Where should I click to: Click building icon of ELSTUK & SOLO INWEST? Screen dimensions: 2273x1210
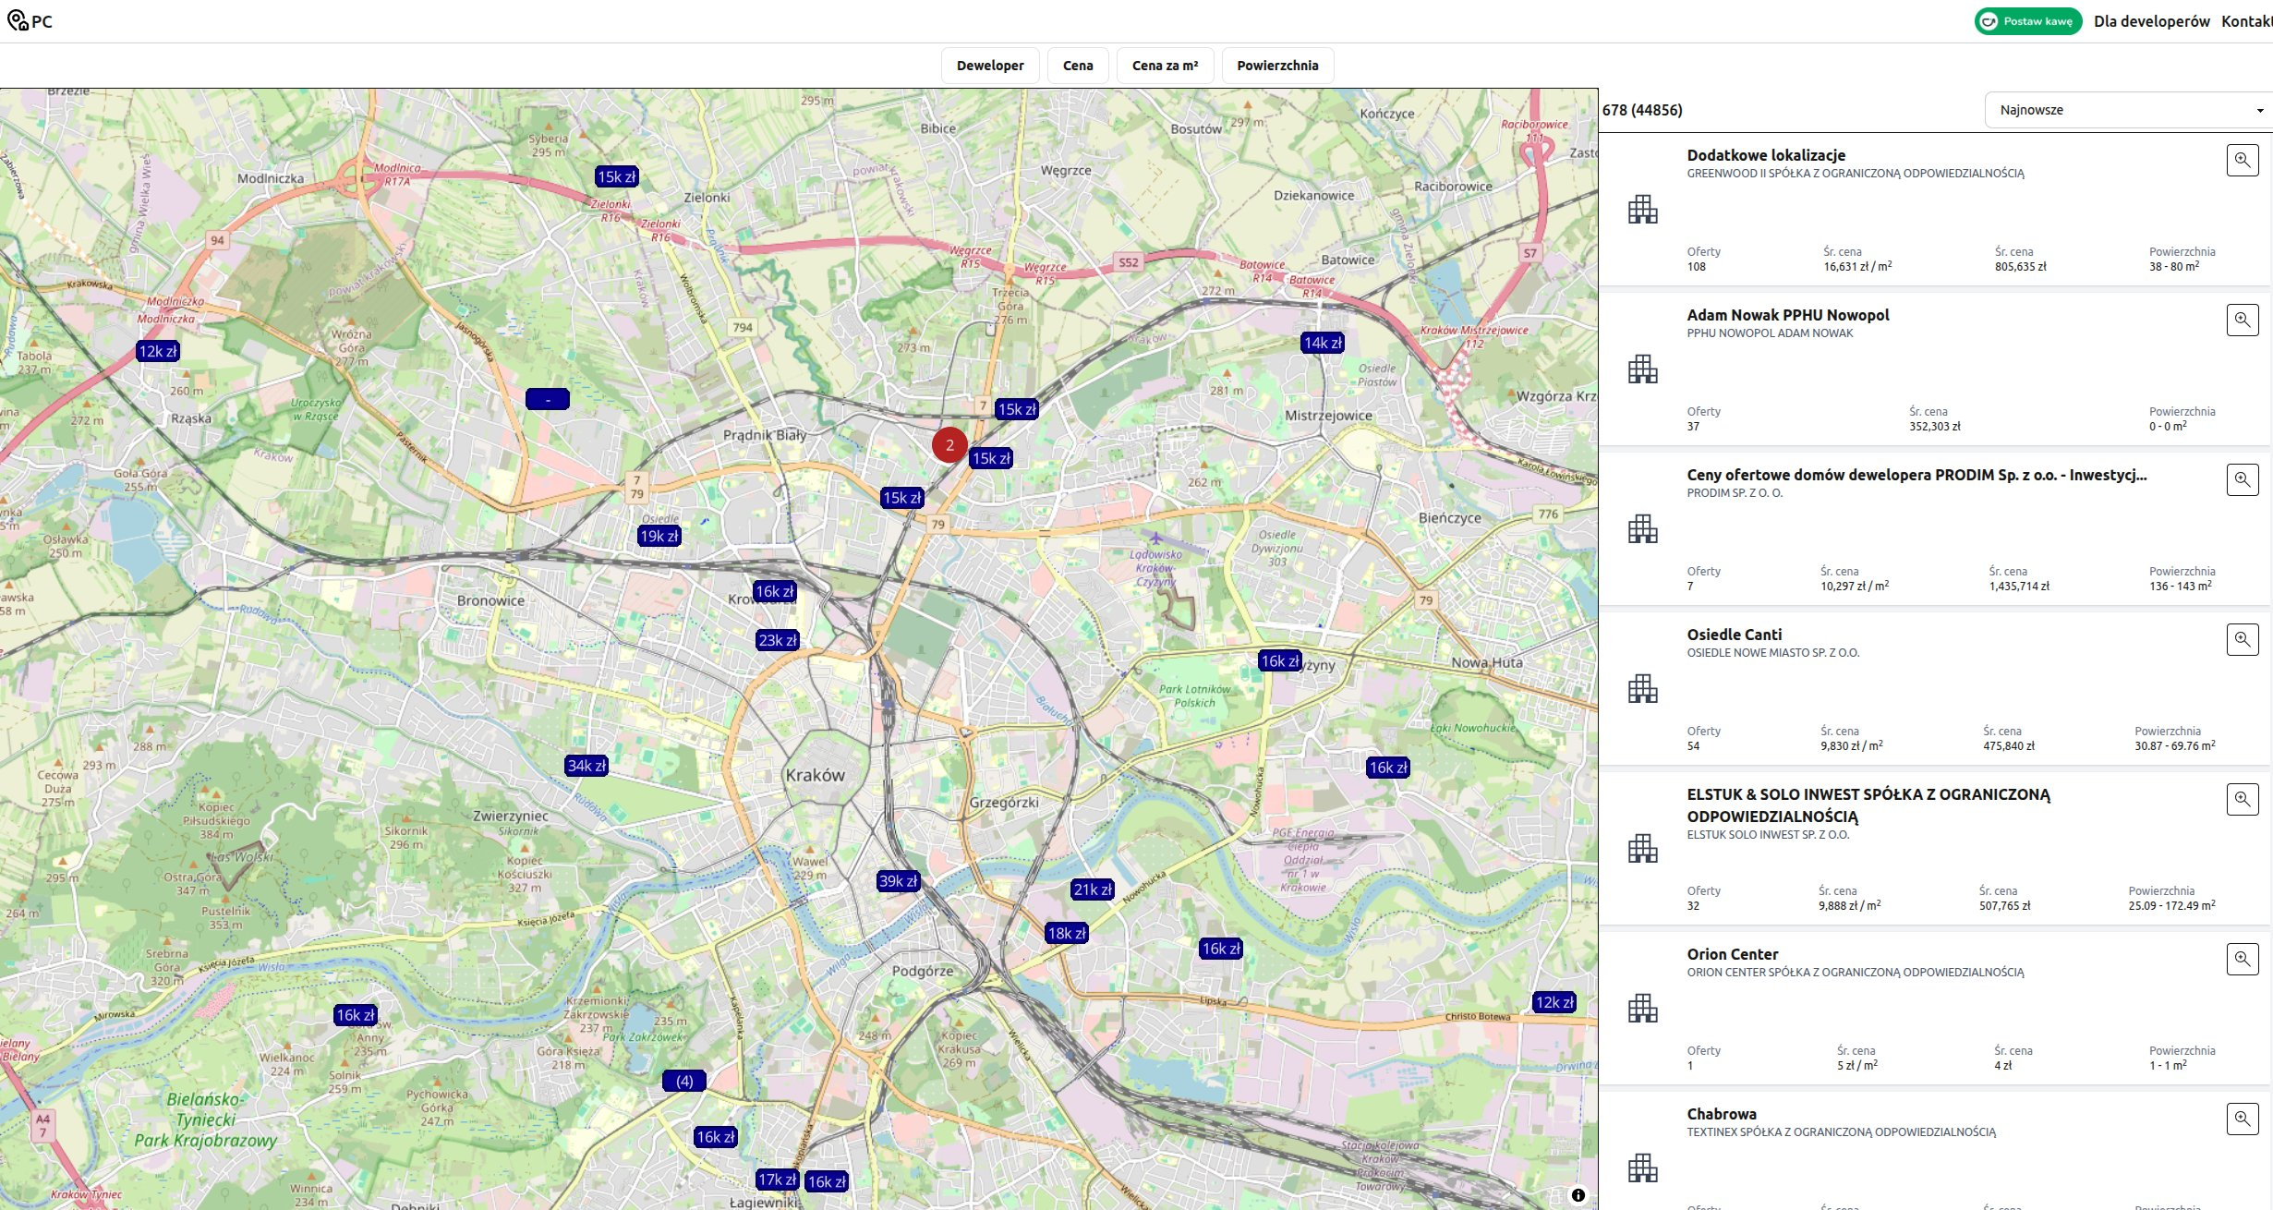pyautogui.click(x=1642, y=848)
